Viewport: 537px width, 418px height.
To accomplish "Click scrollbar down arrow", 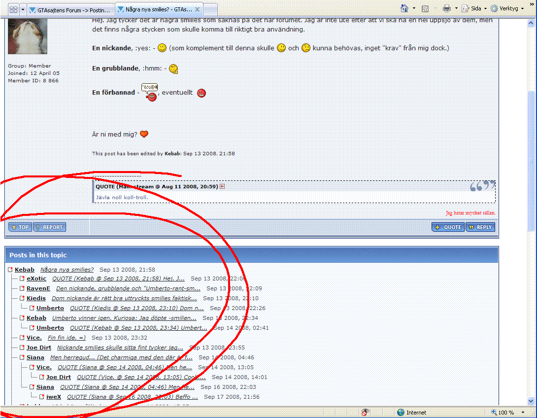I will (531, 401).
